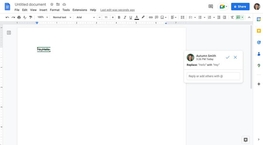263x145 pixels.
Task: Undo the last action
Action: (x=7, y=17)
